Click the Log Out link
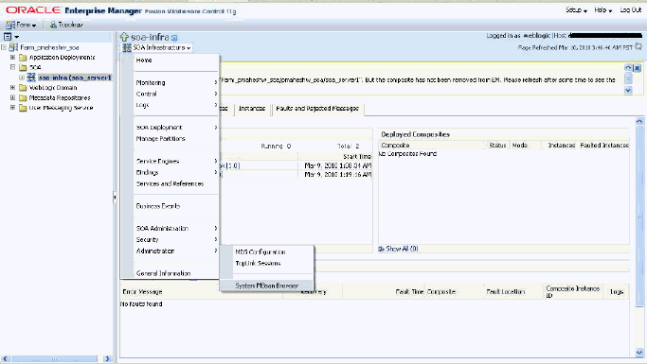 (631, 9)
